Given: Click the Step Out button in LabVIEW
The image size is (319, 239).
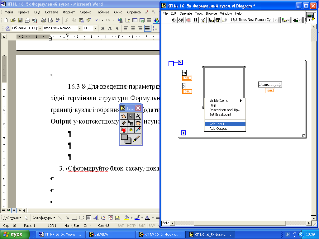Looking at the screenshot, I should 224,20.
